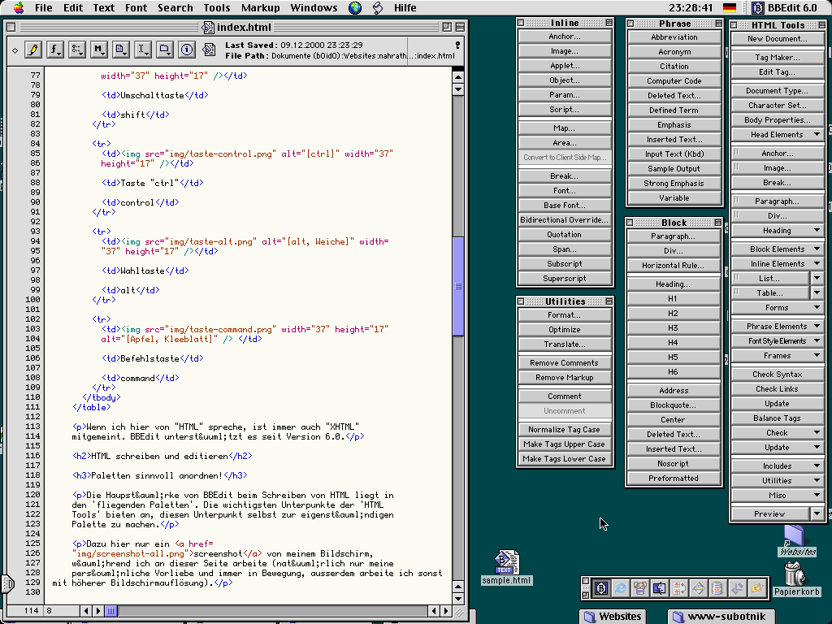The image size is (832, 624).
Task: Click Make Tags Upper Case button
Action: tap(564, 444)
